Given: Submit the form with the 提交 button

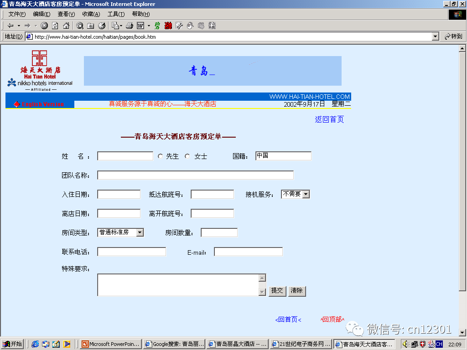Looking at the screenshot, I should [x=277, y=291].
